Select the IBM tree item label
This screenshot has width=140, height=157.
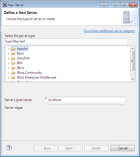click(20, 63)
